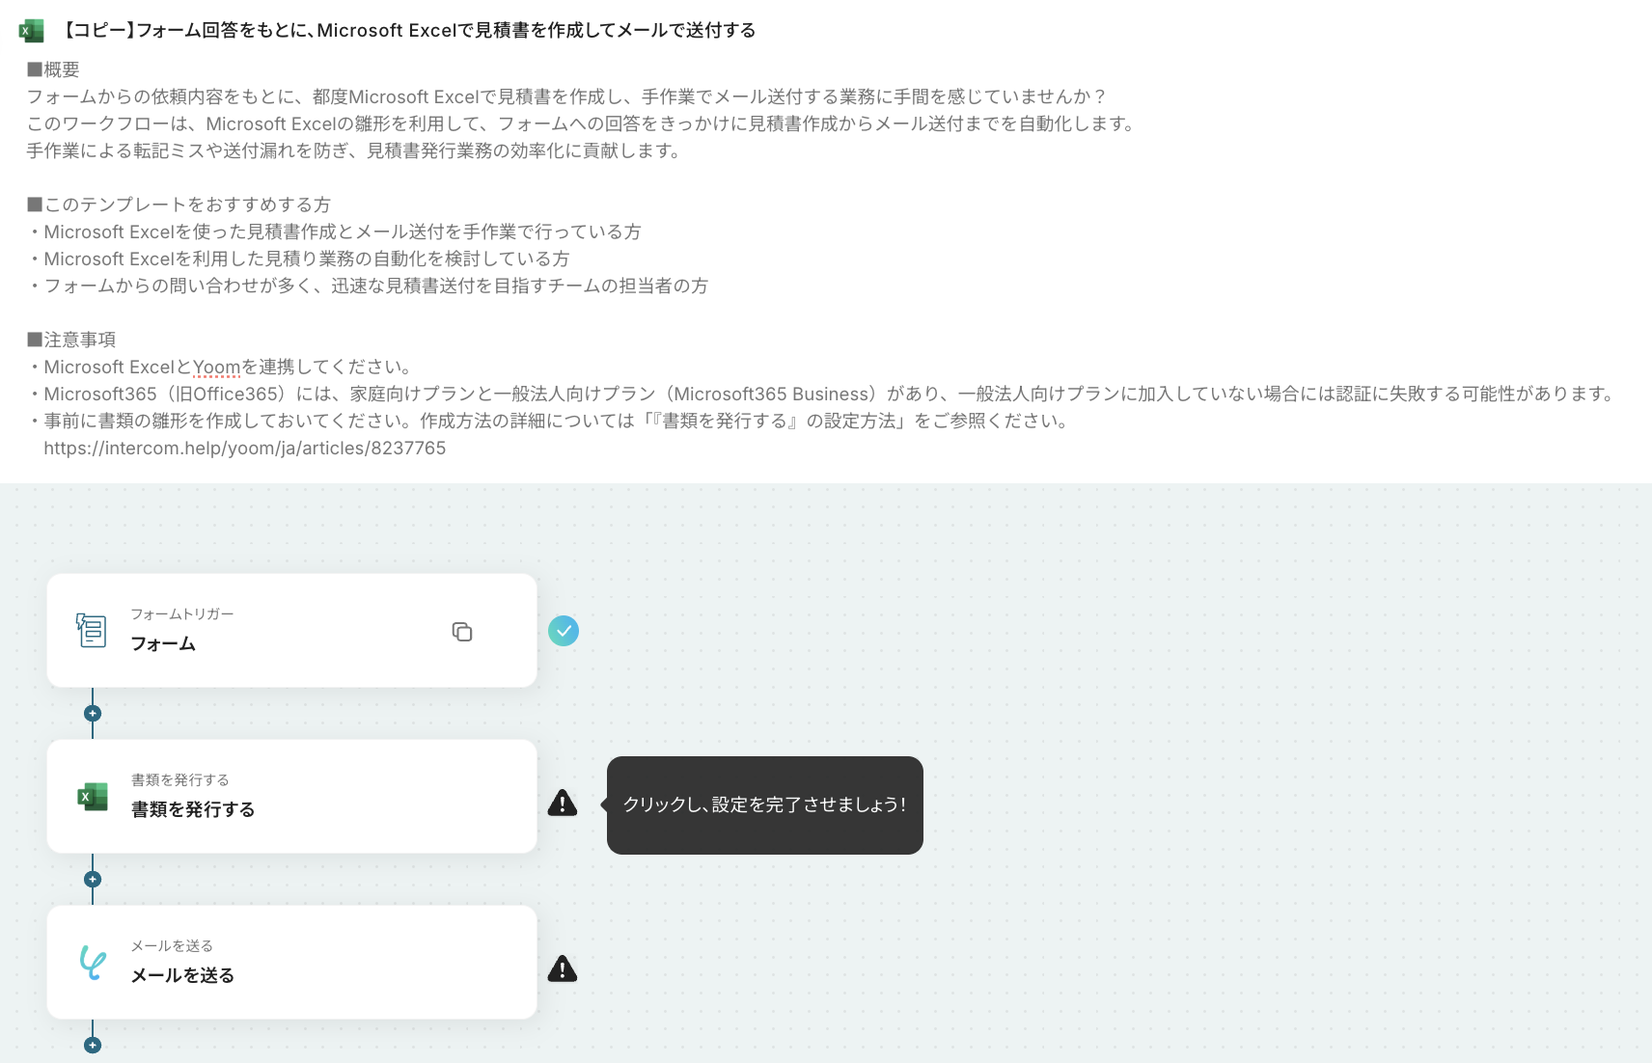The image size is (1652, 1063).
Task: Click the underlined Yoom word in the notes
Action: click(216, 368)
